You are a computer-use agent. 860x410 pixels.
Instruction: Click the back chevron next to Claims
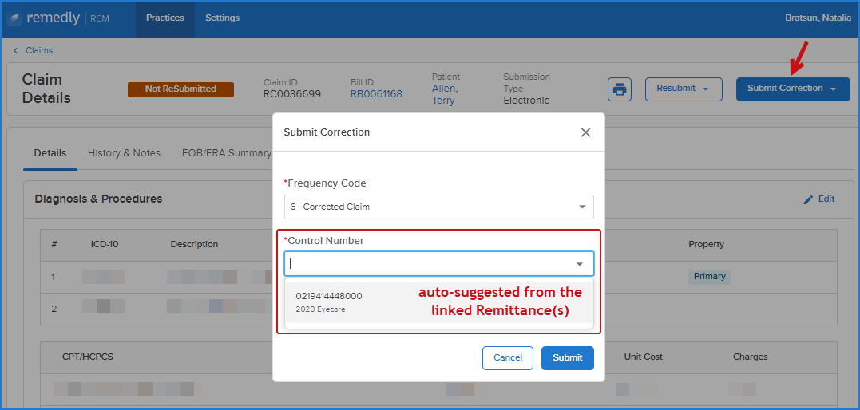coord(16,50)
